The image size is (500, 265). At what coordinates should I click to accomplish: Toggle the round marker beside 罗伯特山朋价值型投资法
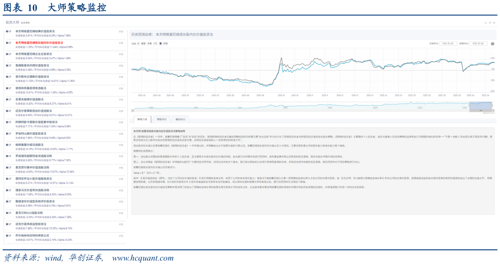pos(7,133)
